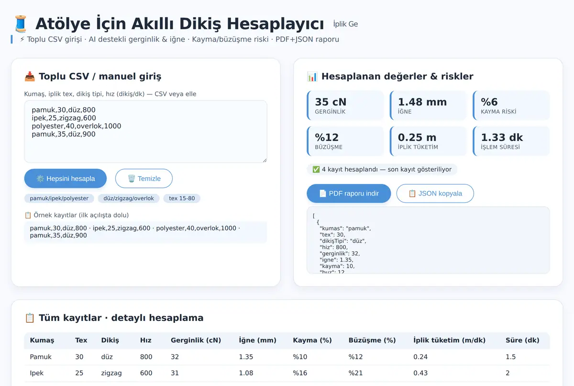Image resolution: width=574 pixels, height=386 pixels.
Task: Click the Büzüşme (%) column header
Action: [x=372, y=341]
